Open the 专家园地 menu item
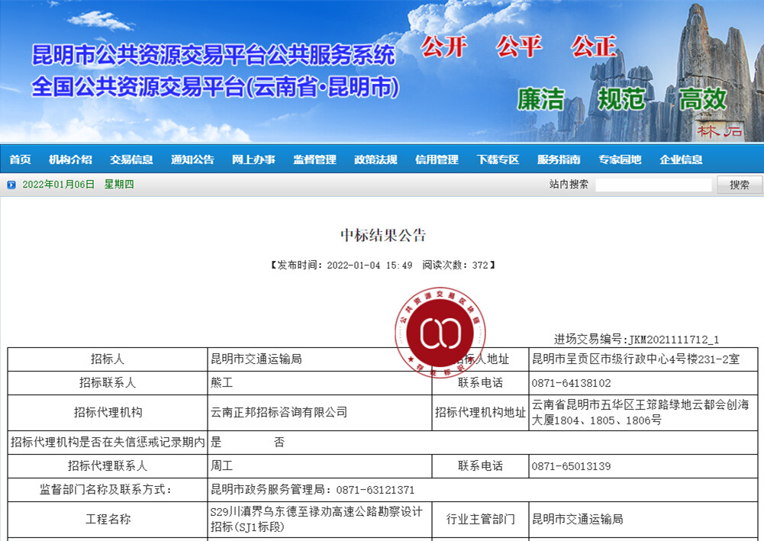Screen dimensions: 764x541 (x=620, y=159)
